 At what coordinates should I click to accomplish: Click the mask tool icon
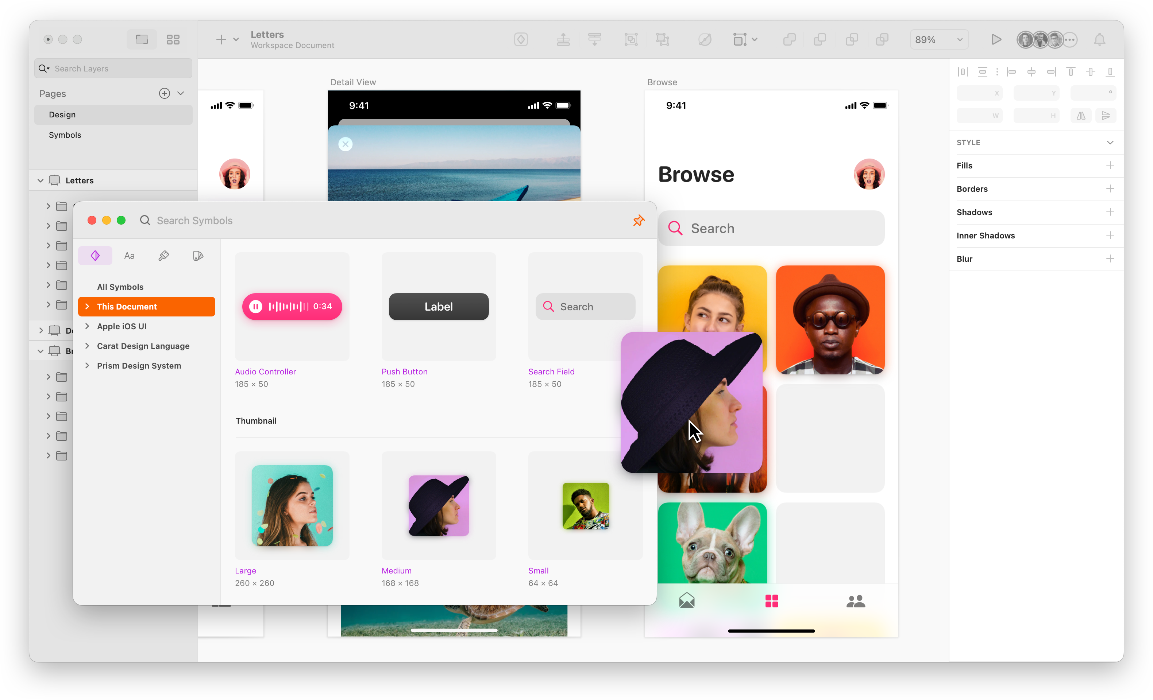coord(704,39)
